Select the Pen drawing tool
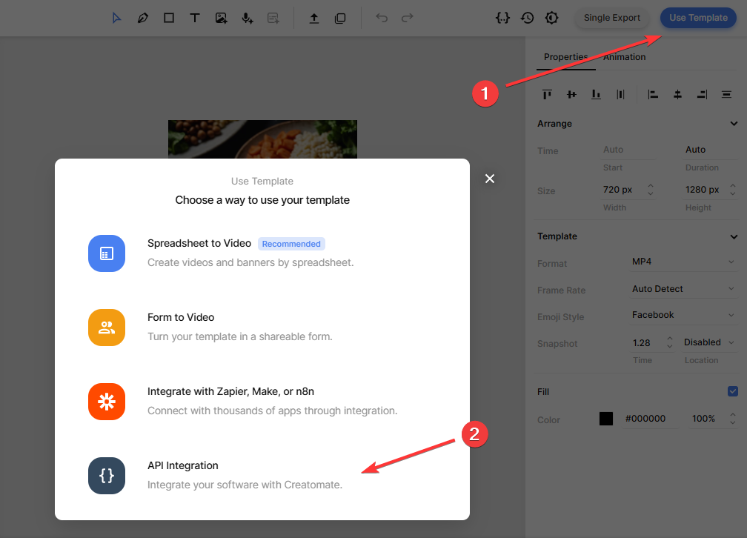The width and height of the screenshot is (747, 538). 142,18
